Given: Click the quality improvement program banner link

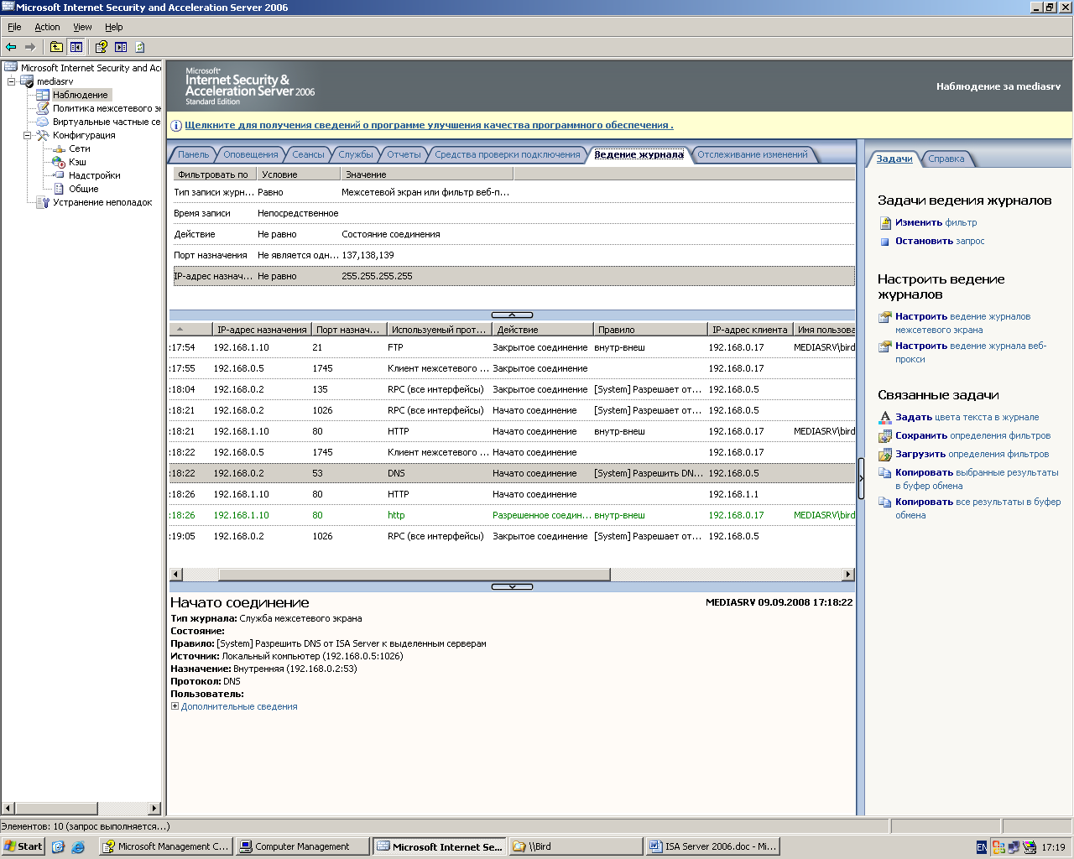Looking at the screenshot, I should (x=429, y=125).
